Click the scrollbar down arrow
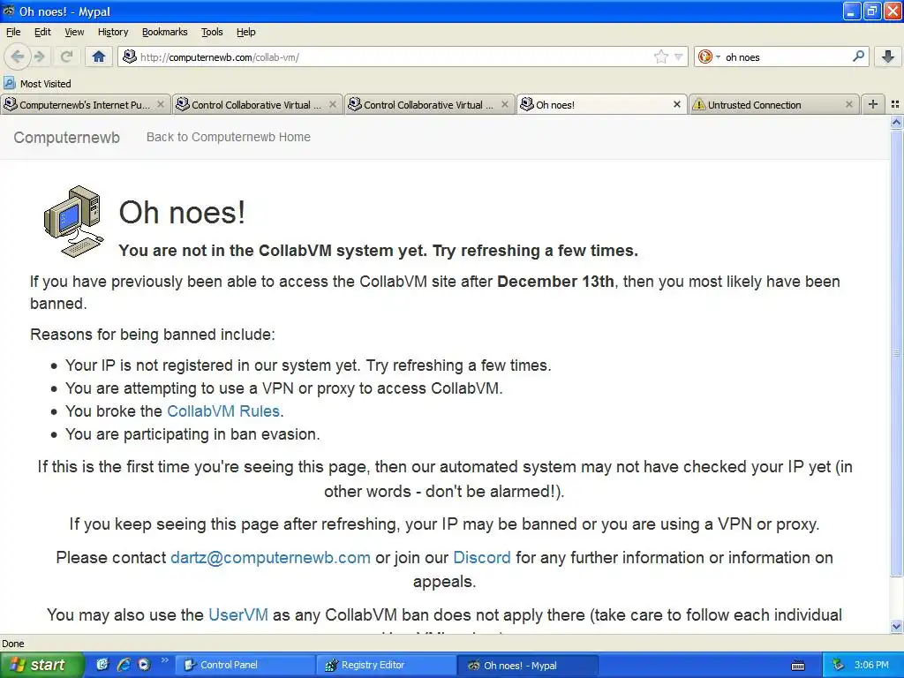The image size is (904, 678). pyautogui.click(x=896, y=626)
